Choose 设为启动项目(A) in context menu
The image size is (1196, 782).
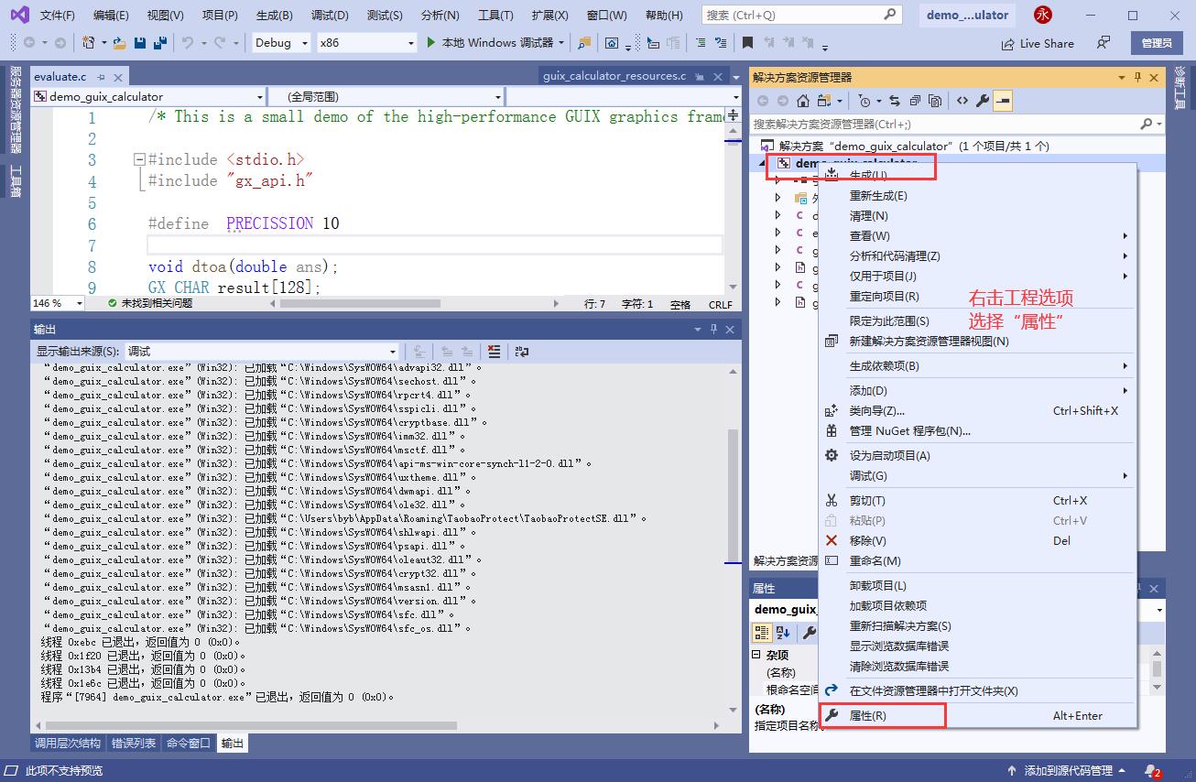977,456
